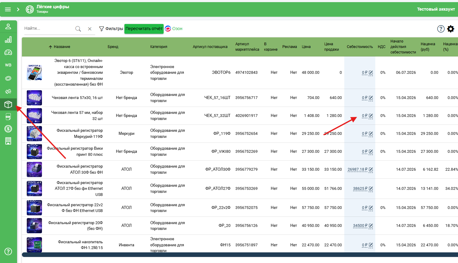The image size is (458, 263).
Task: Expand sidebar using the chevron arrow
Action: (x=18, y=9)
